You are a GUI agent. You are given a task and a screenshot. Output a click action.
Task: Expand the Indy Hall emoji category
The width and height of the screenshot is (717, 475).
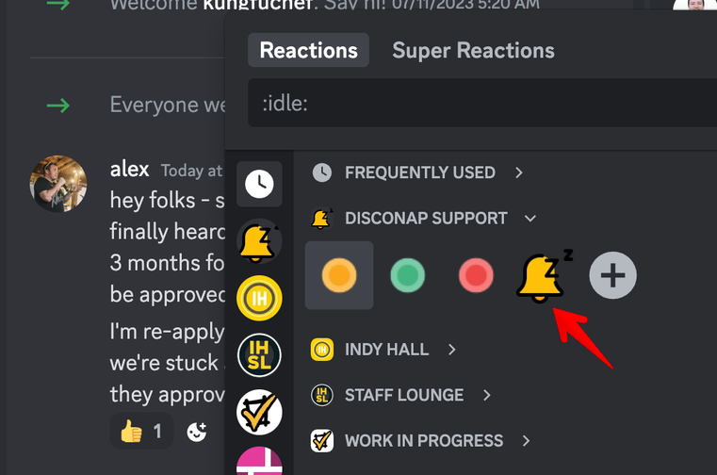[383, 350]
